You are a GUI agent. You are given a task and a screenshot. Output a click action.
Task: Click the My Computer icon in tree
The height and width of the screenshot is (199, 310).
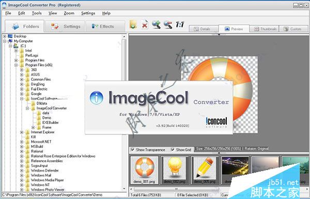click(10, 41)
